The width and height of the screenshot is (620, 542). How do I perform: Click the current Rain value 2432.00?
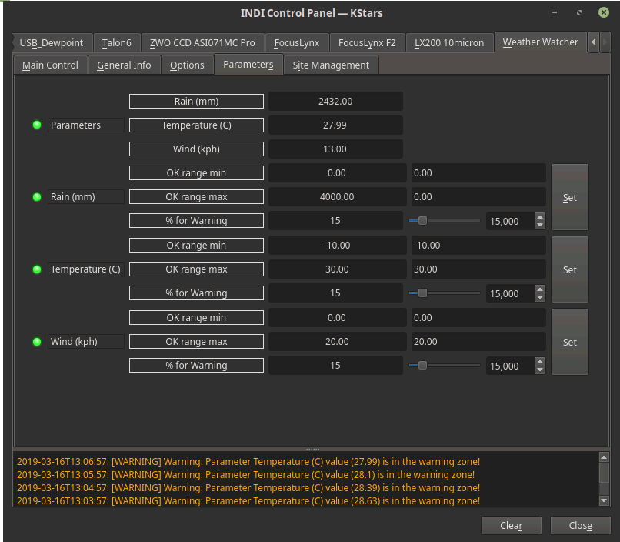(x=335, y=102)
